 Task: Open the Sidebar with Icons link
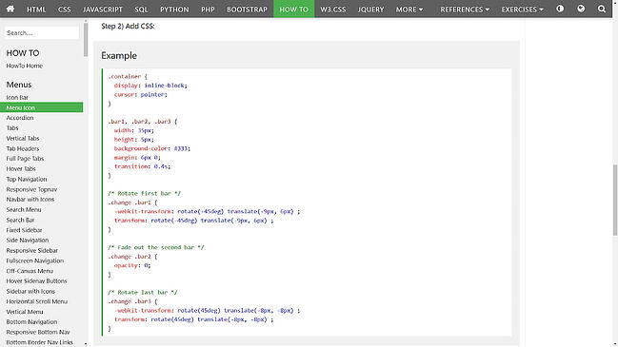point(30,291)
